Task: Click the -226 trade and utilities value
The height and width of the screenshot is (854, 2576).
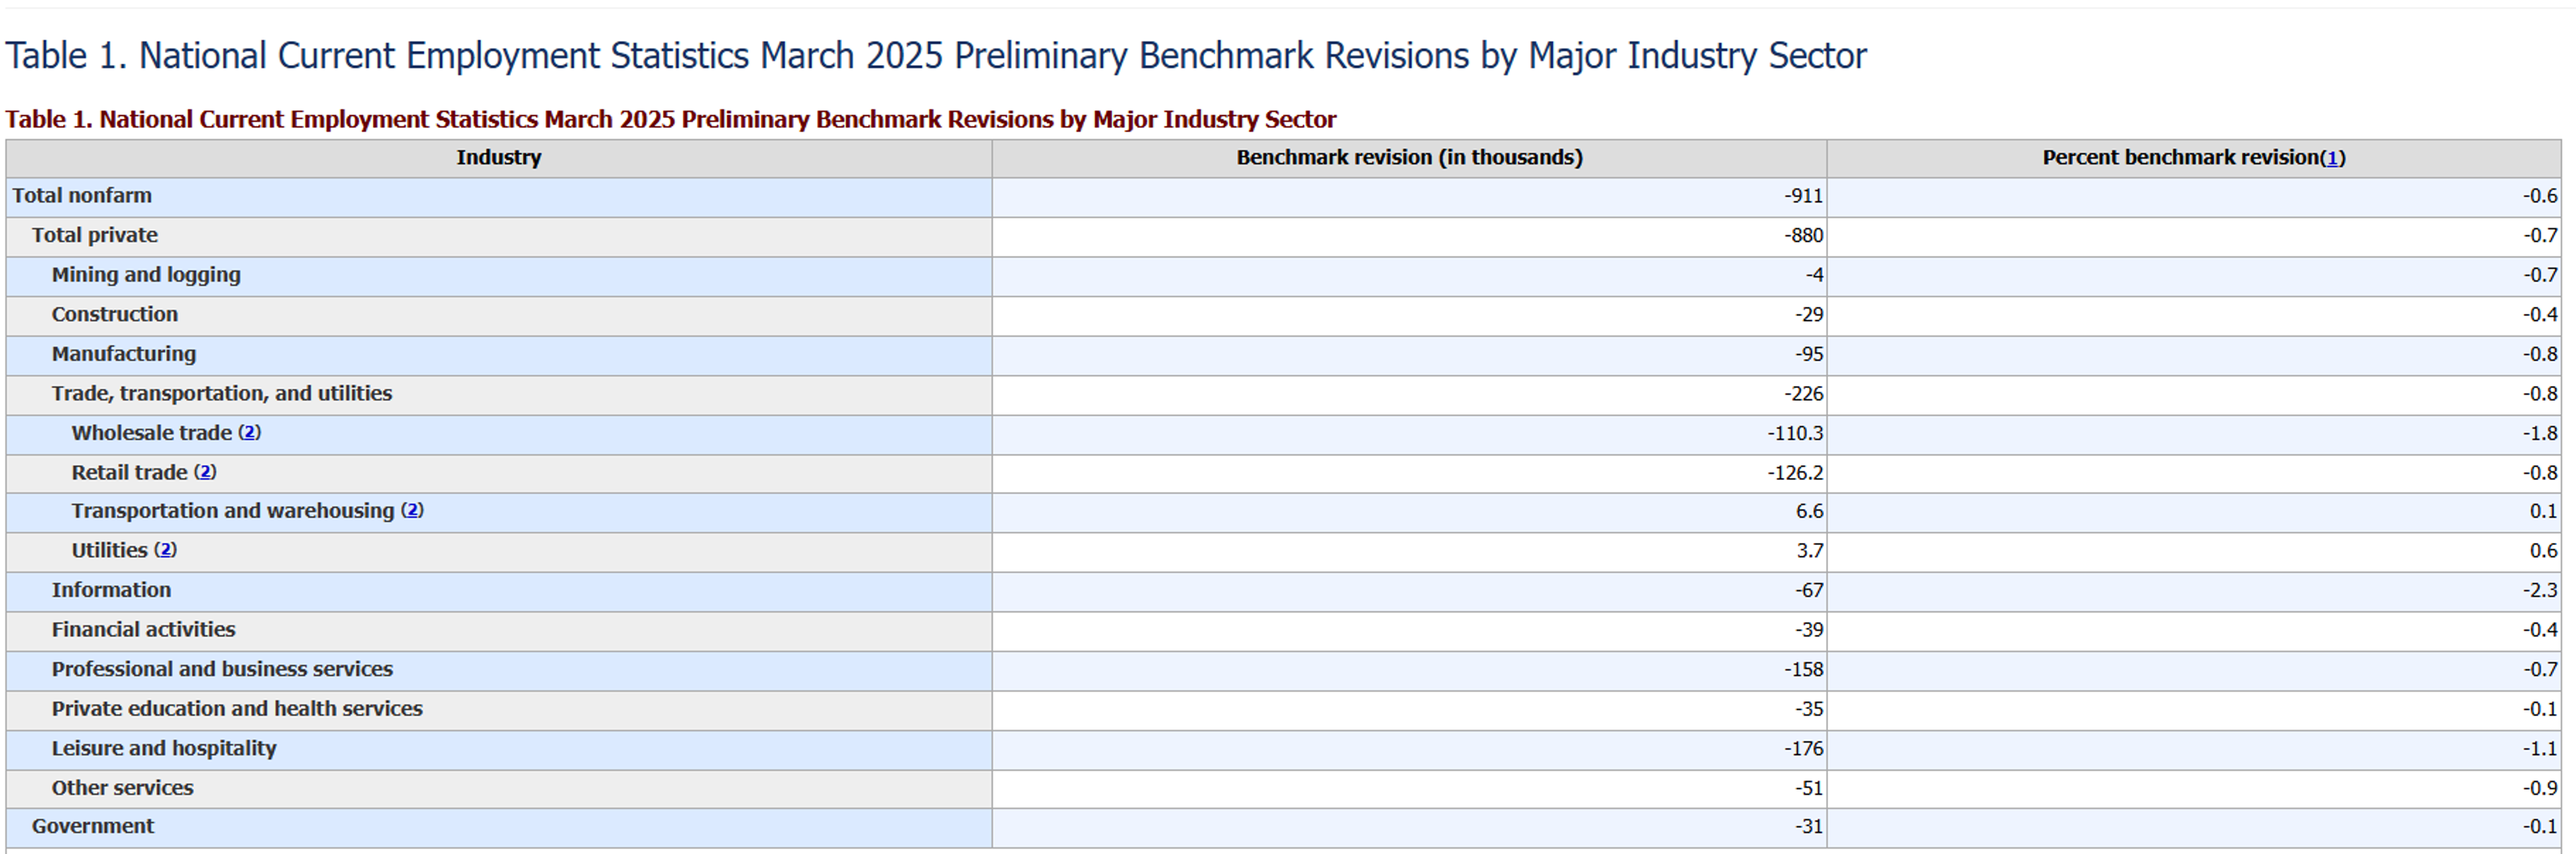Action: [x=1804, y=393]
